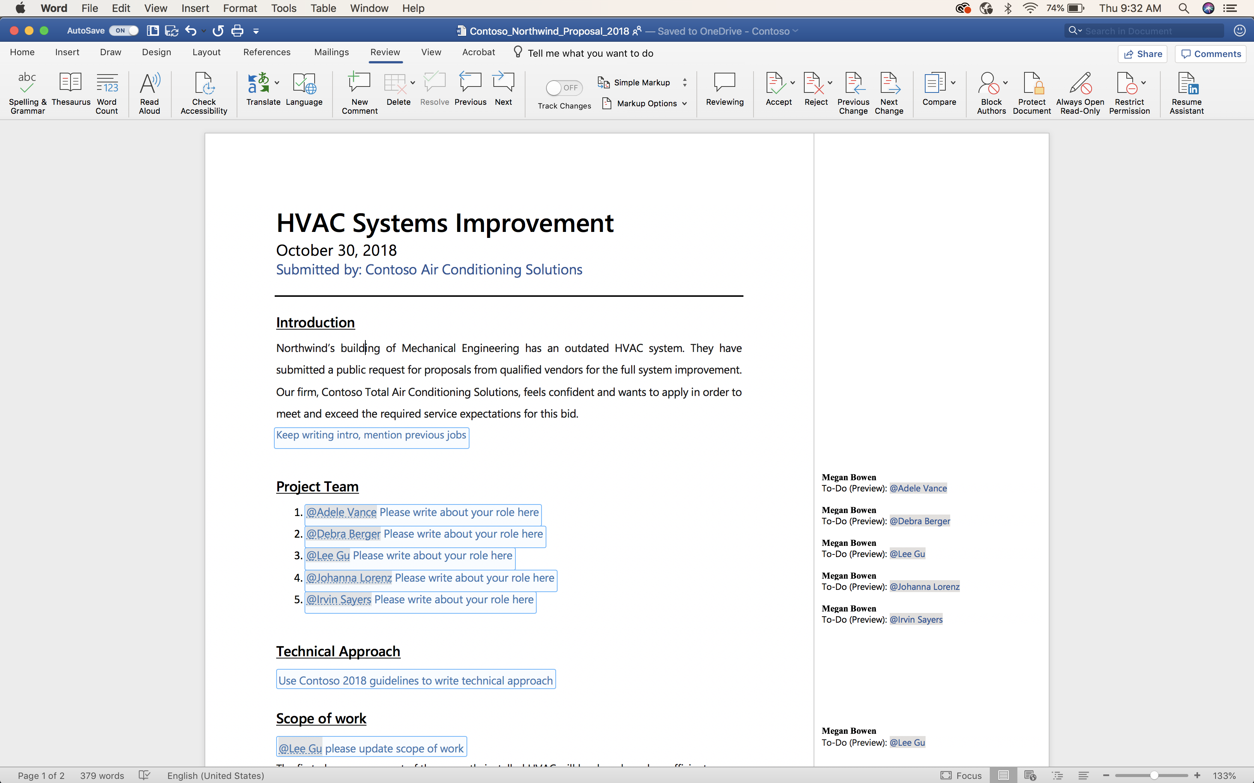Toggle Track Changes on
Image resolution: width=1254 pixels, height=783 pixels.
564,88
